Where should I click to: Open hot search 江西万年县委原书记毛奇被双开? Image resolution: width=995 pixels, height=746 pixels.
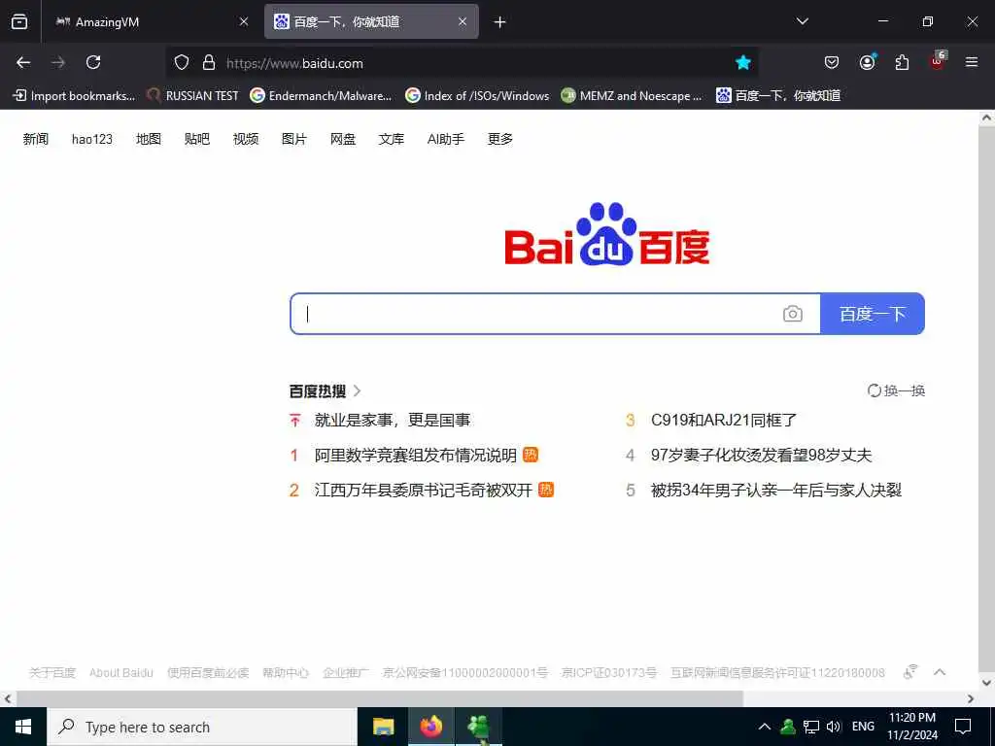(424, 490)
